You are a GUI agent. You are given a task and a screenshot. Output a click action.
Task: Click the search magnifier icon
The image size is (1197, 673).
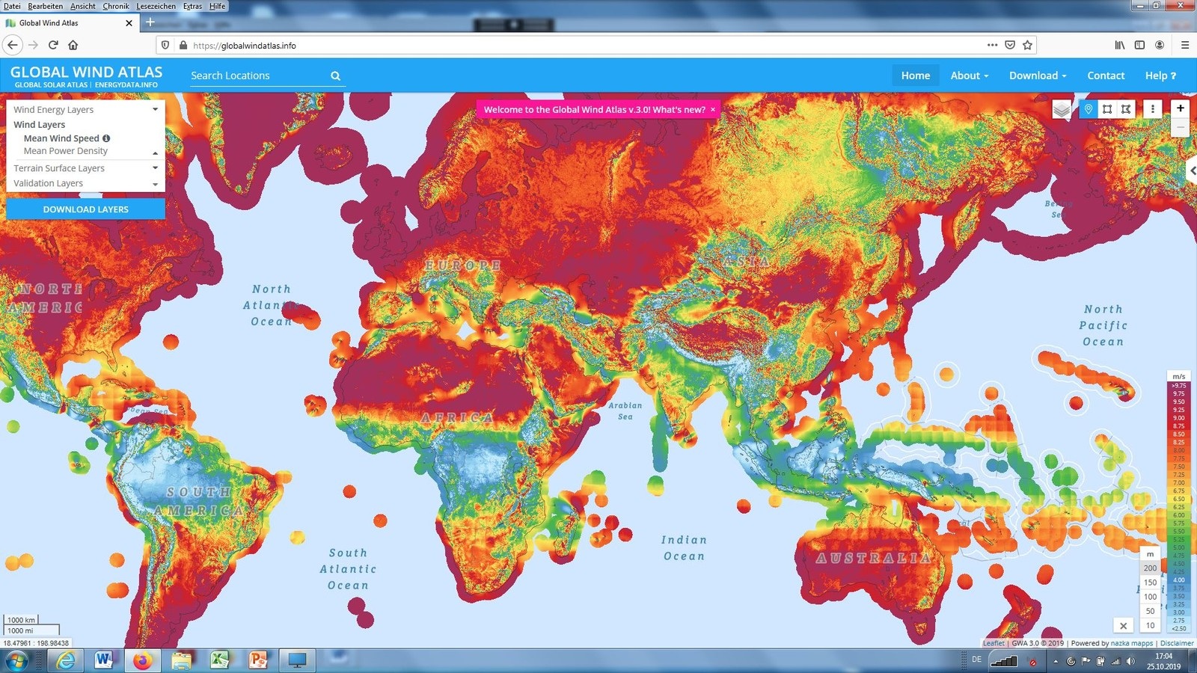(335, 76)
